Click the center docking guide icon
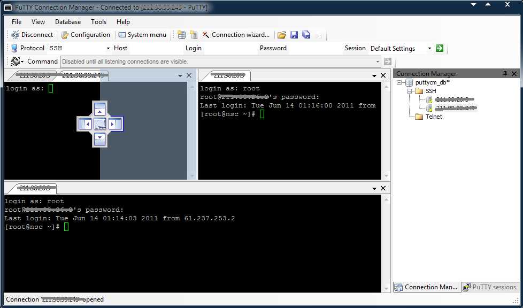This screenshot has height=308, width=523. [99, 124]
